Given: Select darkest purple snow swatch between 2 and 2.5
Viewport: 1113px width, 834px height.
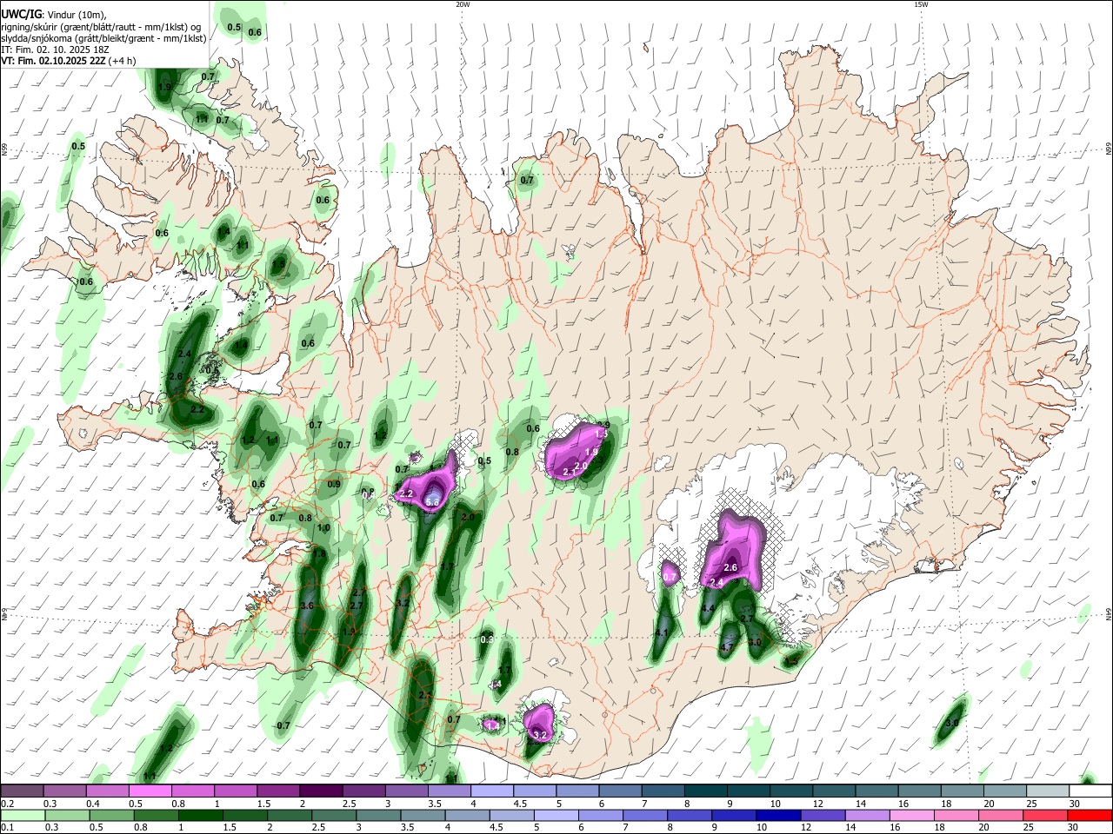Looking at the screenshot, I should tap(321, 791).
